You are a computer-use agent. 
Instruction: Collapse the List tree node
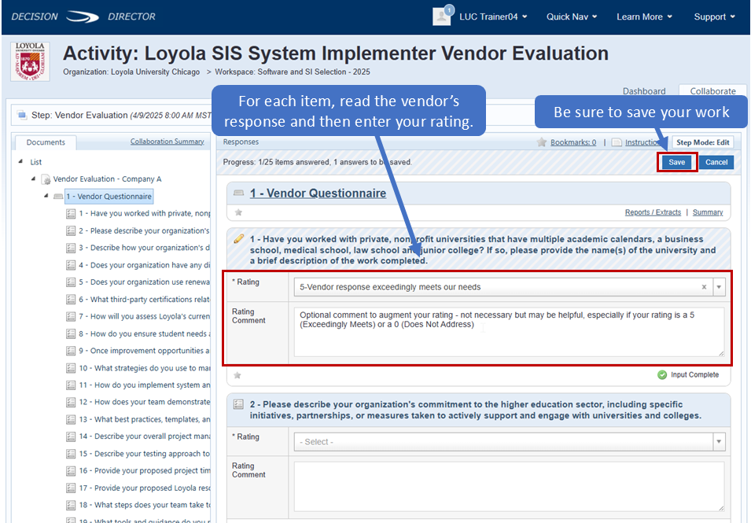point(20,162)
